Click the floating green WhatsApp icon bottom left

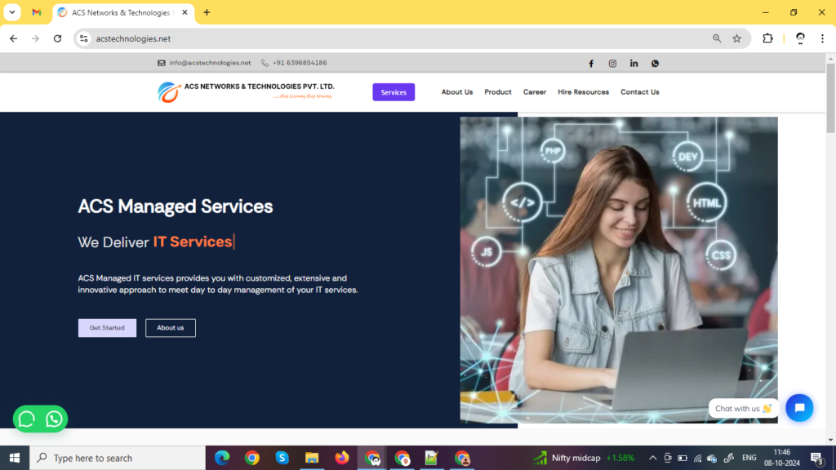point(52,419)
